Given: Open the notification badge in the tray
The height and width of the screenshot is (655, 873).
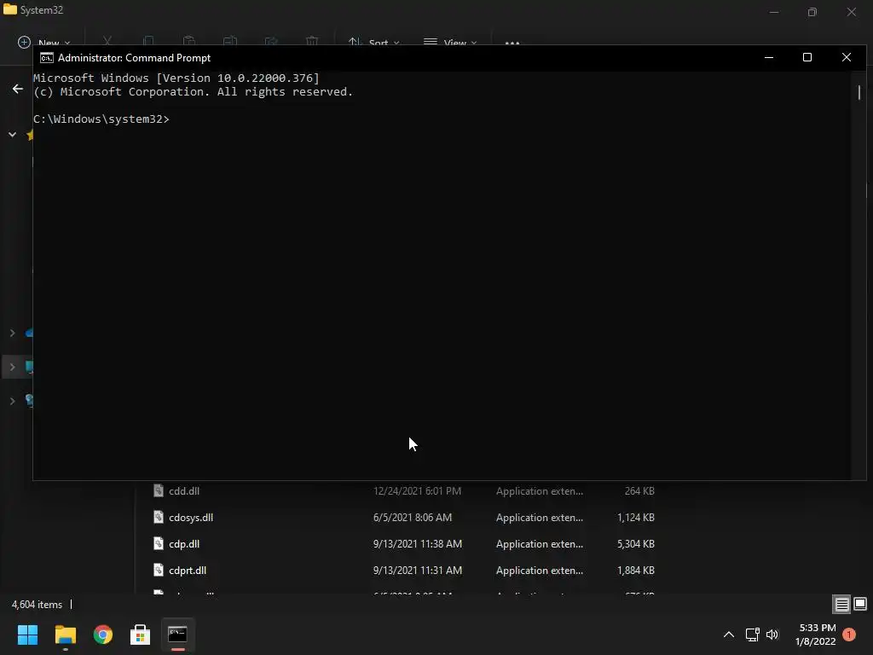Looking at the screenshot, I should [849, 635].
